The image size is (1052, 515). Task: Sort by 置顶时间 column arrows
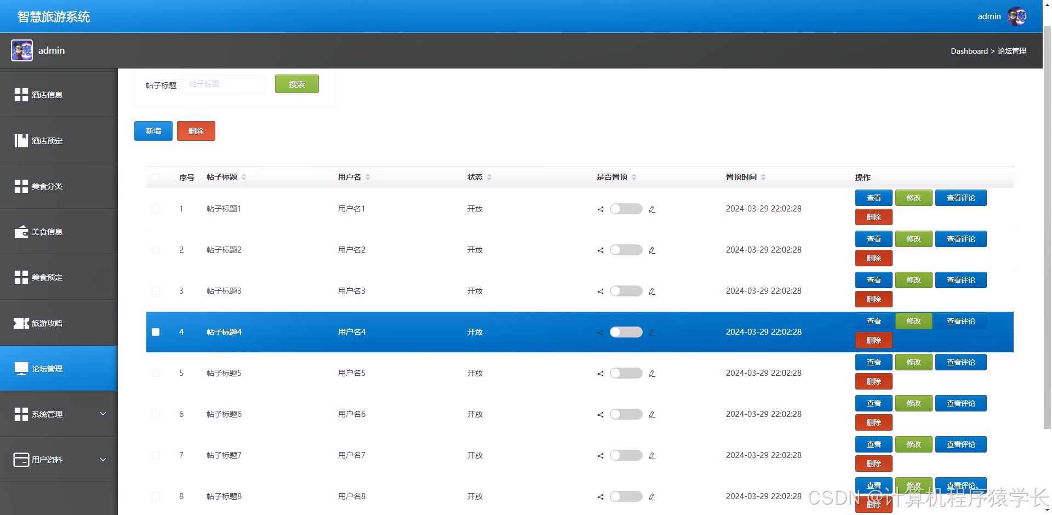(763, 177)
